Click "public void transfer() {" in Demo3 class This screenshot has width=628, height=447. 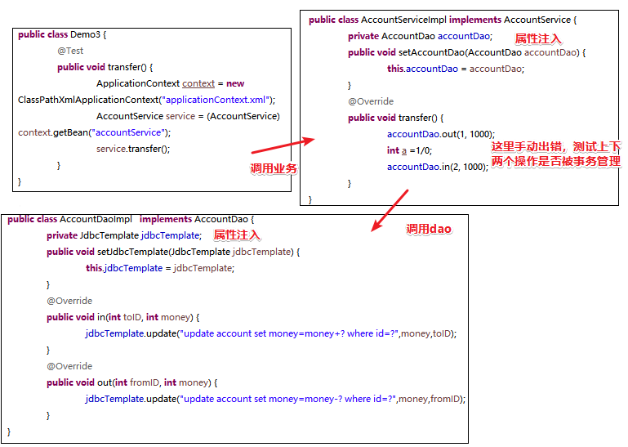click(105, 67)
